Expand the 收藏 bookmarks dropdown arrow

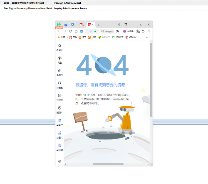coord(67,37)
